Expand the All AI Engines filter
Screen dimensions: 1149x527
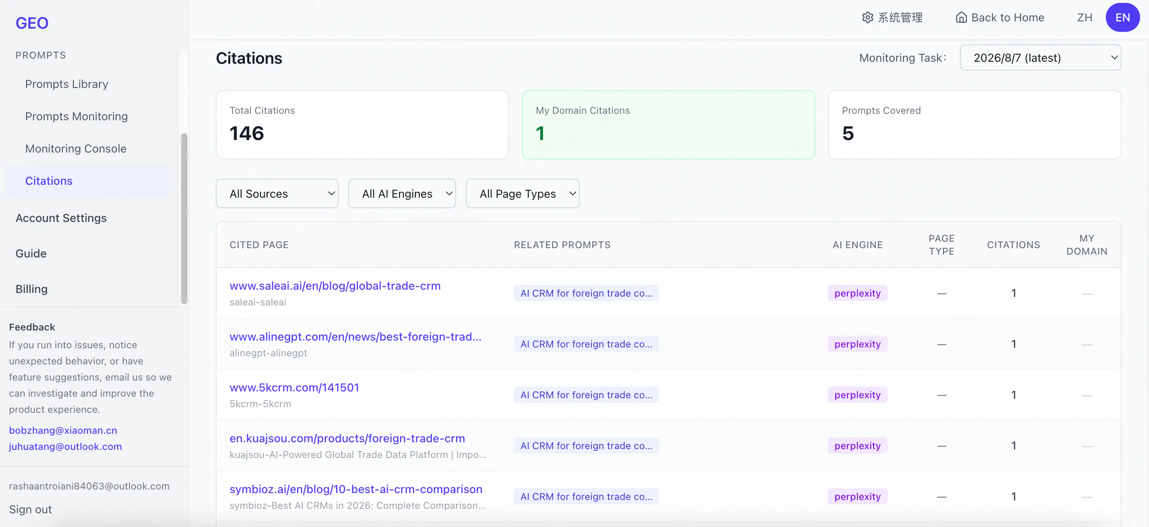402,194
